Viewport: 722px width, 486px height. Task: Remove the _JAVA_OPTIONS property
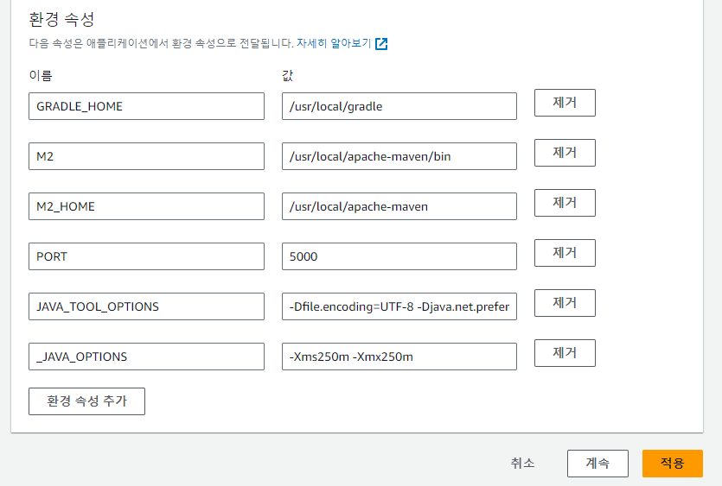(x=564, y=353)
